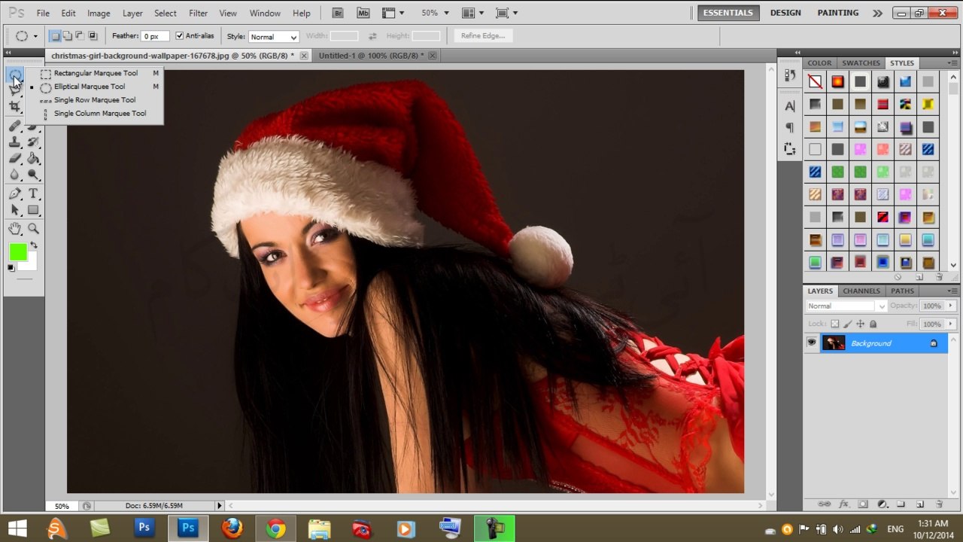Open the COLOR panel tab
Screen dimensions: 963x542
point(819,63)
